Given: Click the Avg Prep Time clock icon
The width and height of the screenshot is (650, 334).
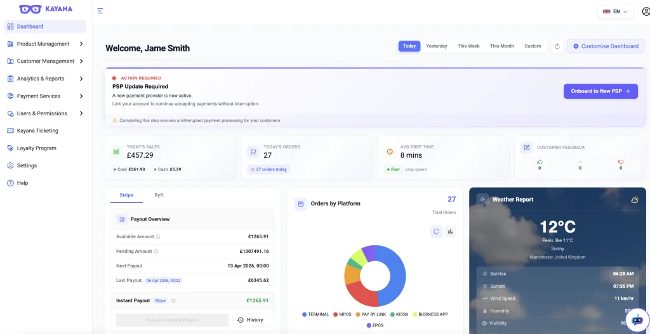Looking at the screenshot, I should click(x=390, y=152).
